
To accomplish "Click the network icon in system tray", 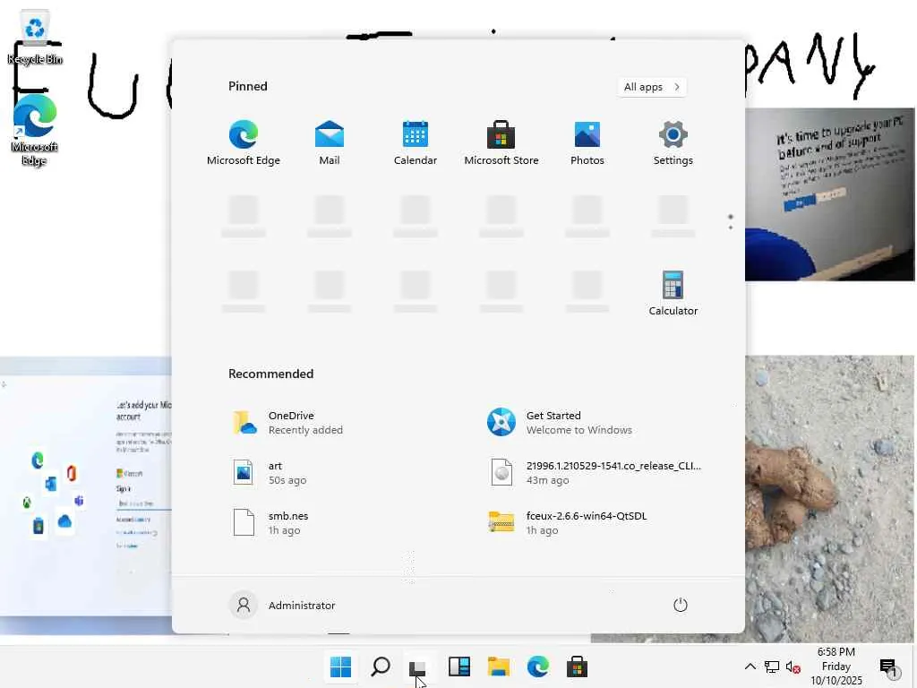I will point(772,666).
